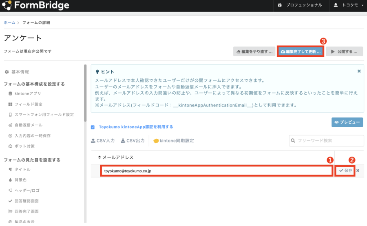Open 自動返信メール menu item

pyautogui.click(x=25, y=125)
